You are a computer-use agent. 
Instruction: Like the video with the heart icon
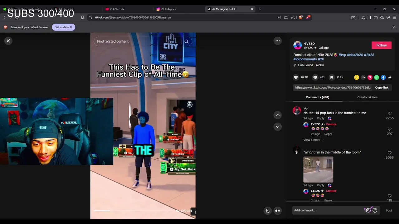pyautogui.click(x=296, y=77)
